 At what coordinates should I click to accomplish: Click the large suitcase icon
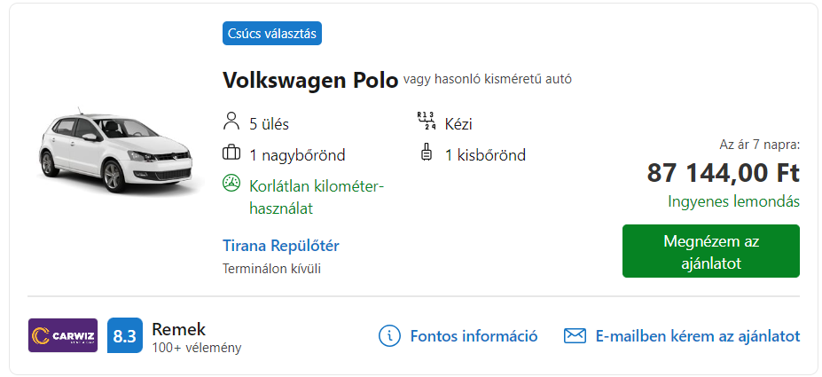(231, 153)
